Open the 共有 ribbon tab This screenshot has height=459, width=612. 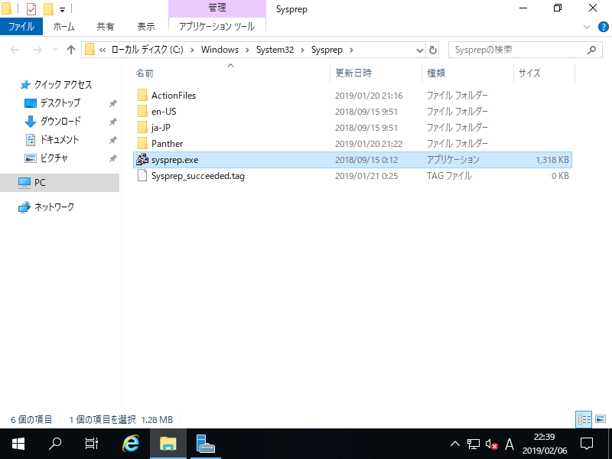point(106,27)
